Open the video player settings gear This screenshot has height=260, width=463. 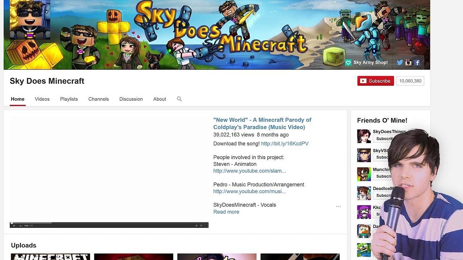[201, 225]
